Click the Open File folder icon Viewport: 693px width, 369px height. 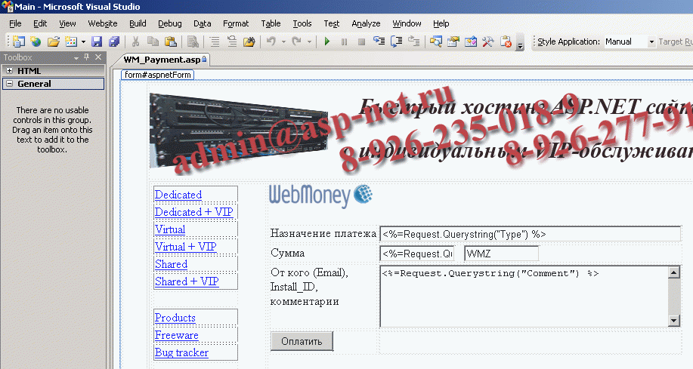[54, 42]
